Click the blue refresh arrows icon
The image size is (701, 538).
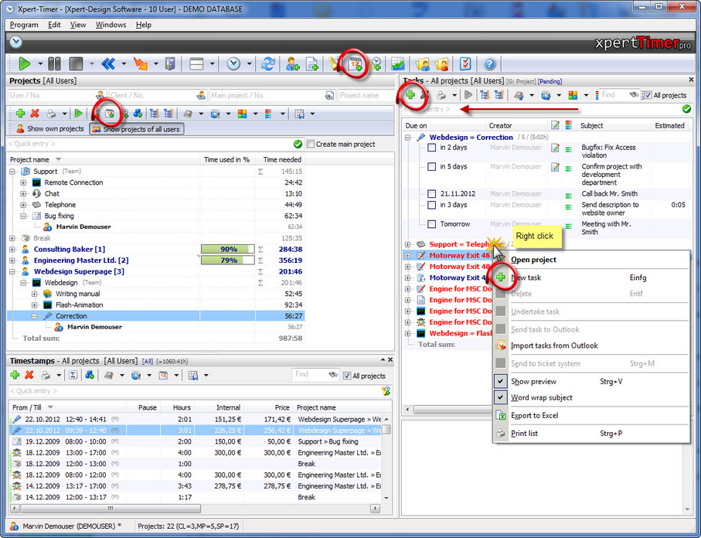coord(267,64)
